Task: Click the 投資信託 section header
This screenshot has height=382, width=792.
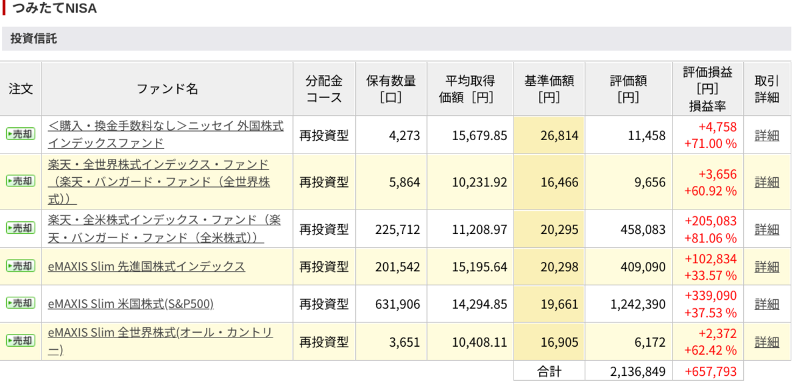Action: 34,38
